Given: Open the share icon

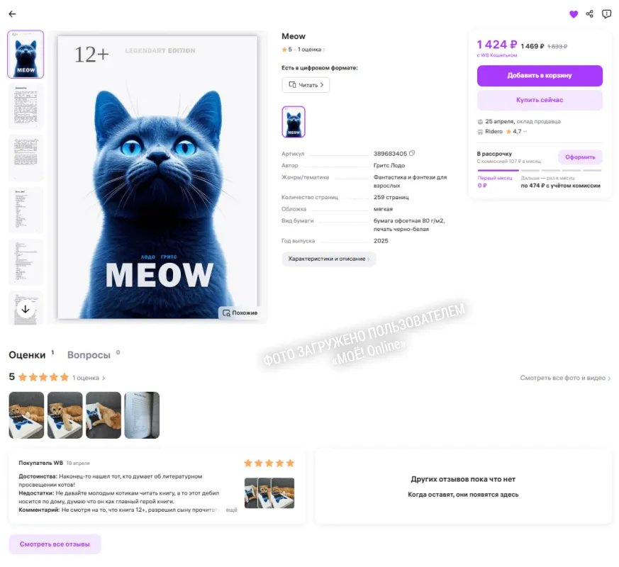Looking at the screenshot, I should click(589, 14).
